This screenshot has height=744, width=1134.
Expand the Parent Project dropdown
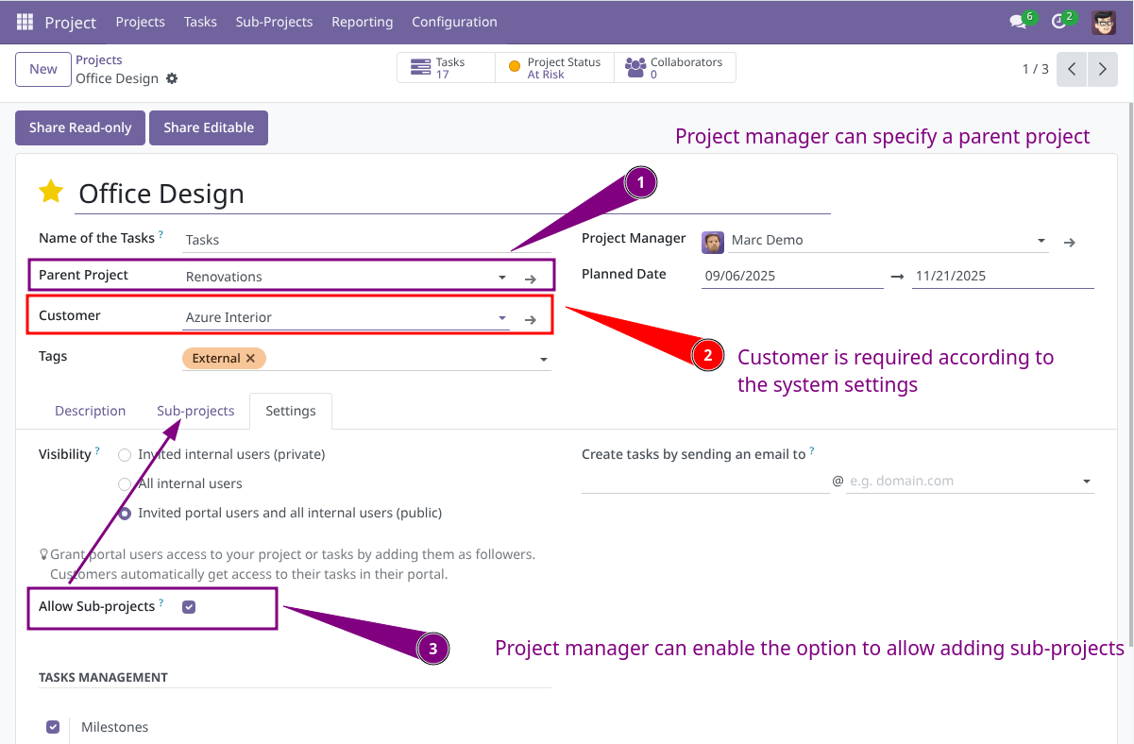coord(502,278)
